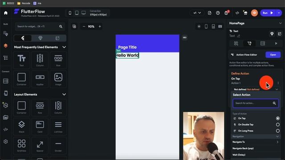Collapse the Not defined action dropdown
Screen dimensions: 285x160
click(x=277, y=89)
